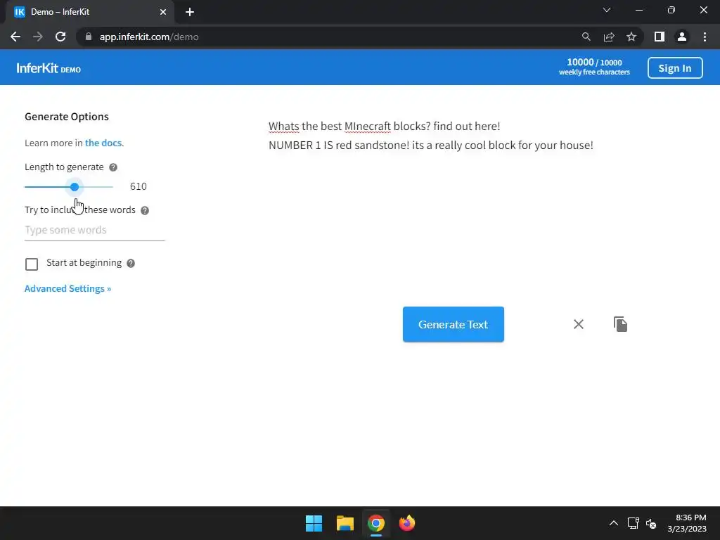The height and width of the screenshot is (540, 720).
Task: Click the misspelled word 'MInecraft'
Action: click(367, 127)
